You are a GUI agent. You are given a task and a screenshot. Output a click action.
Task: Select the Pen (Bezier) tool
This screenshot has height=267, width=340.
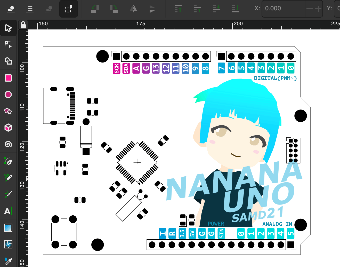8,161
